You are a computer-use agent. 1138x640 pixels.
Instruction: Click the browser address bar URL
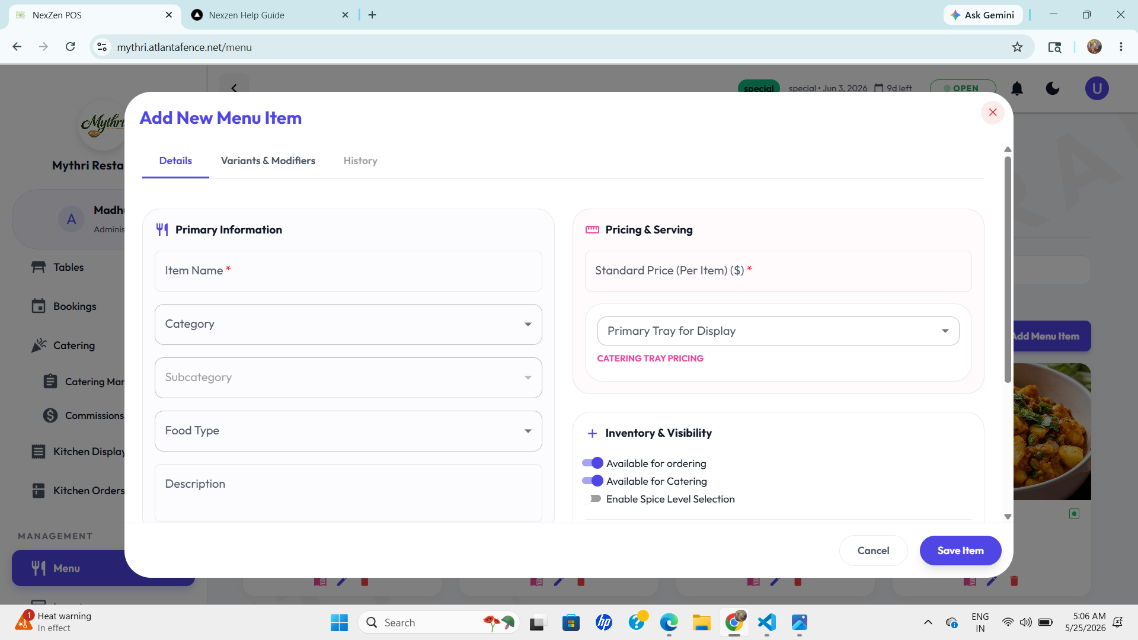[x=184, y=47]
